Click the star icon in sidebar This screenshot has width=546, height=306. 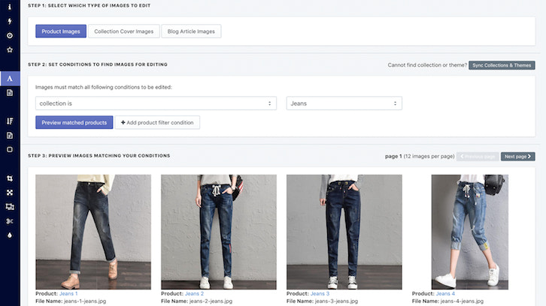point(10,49)
